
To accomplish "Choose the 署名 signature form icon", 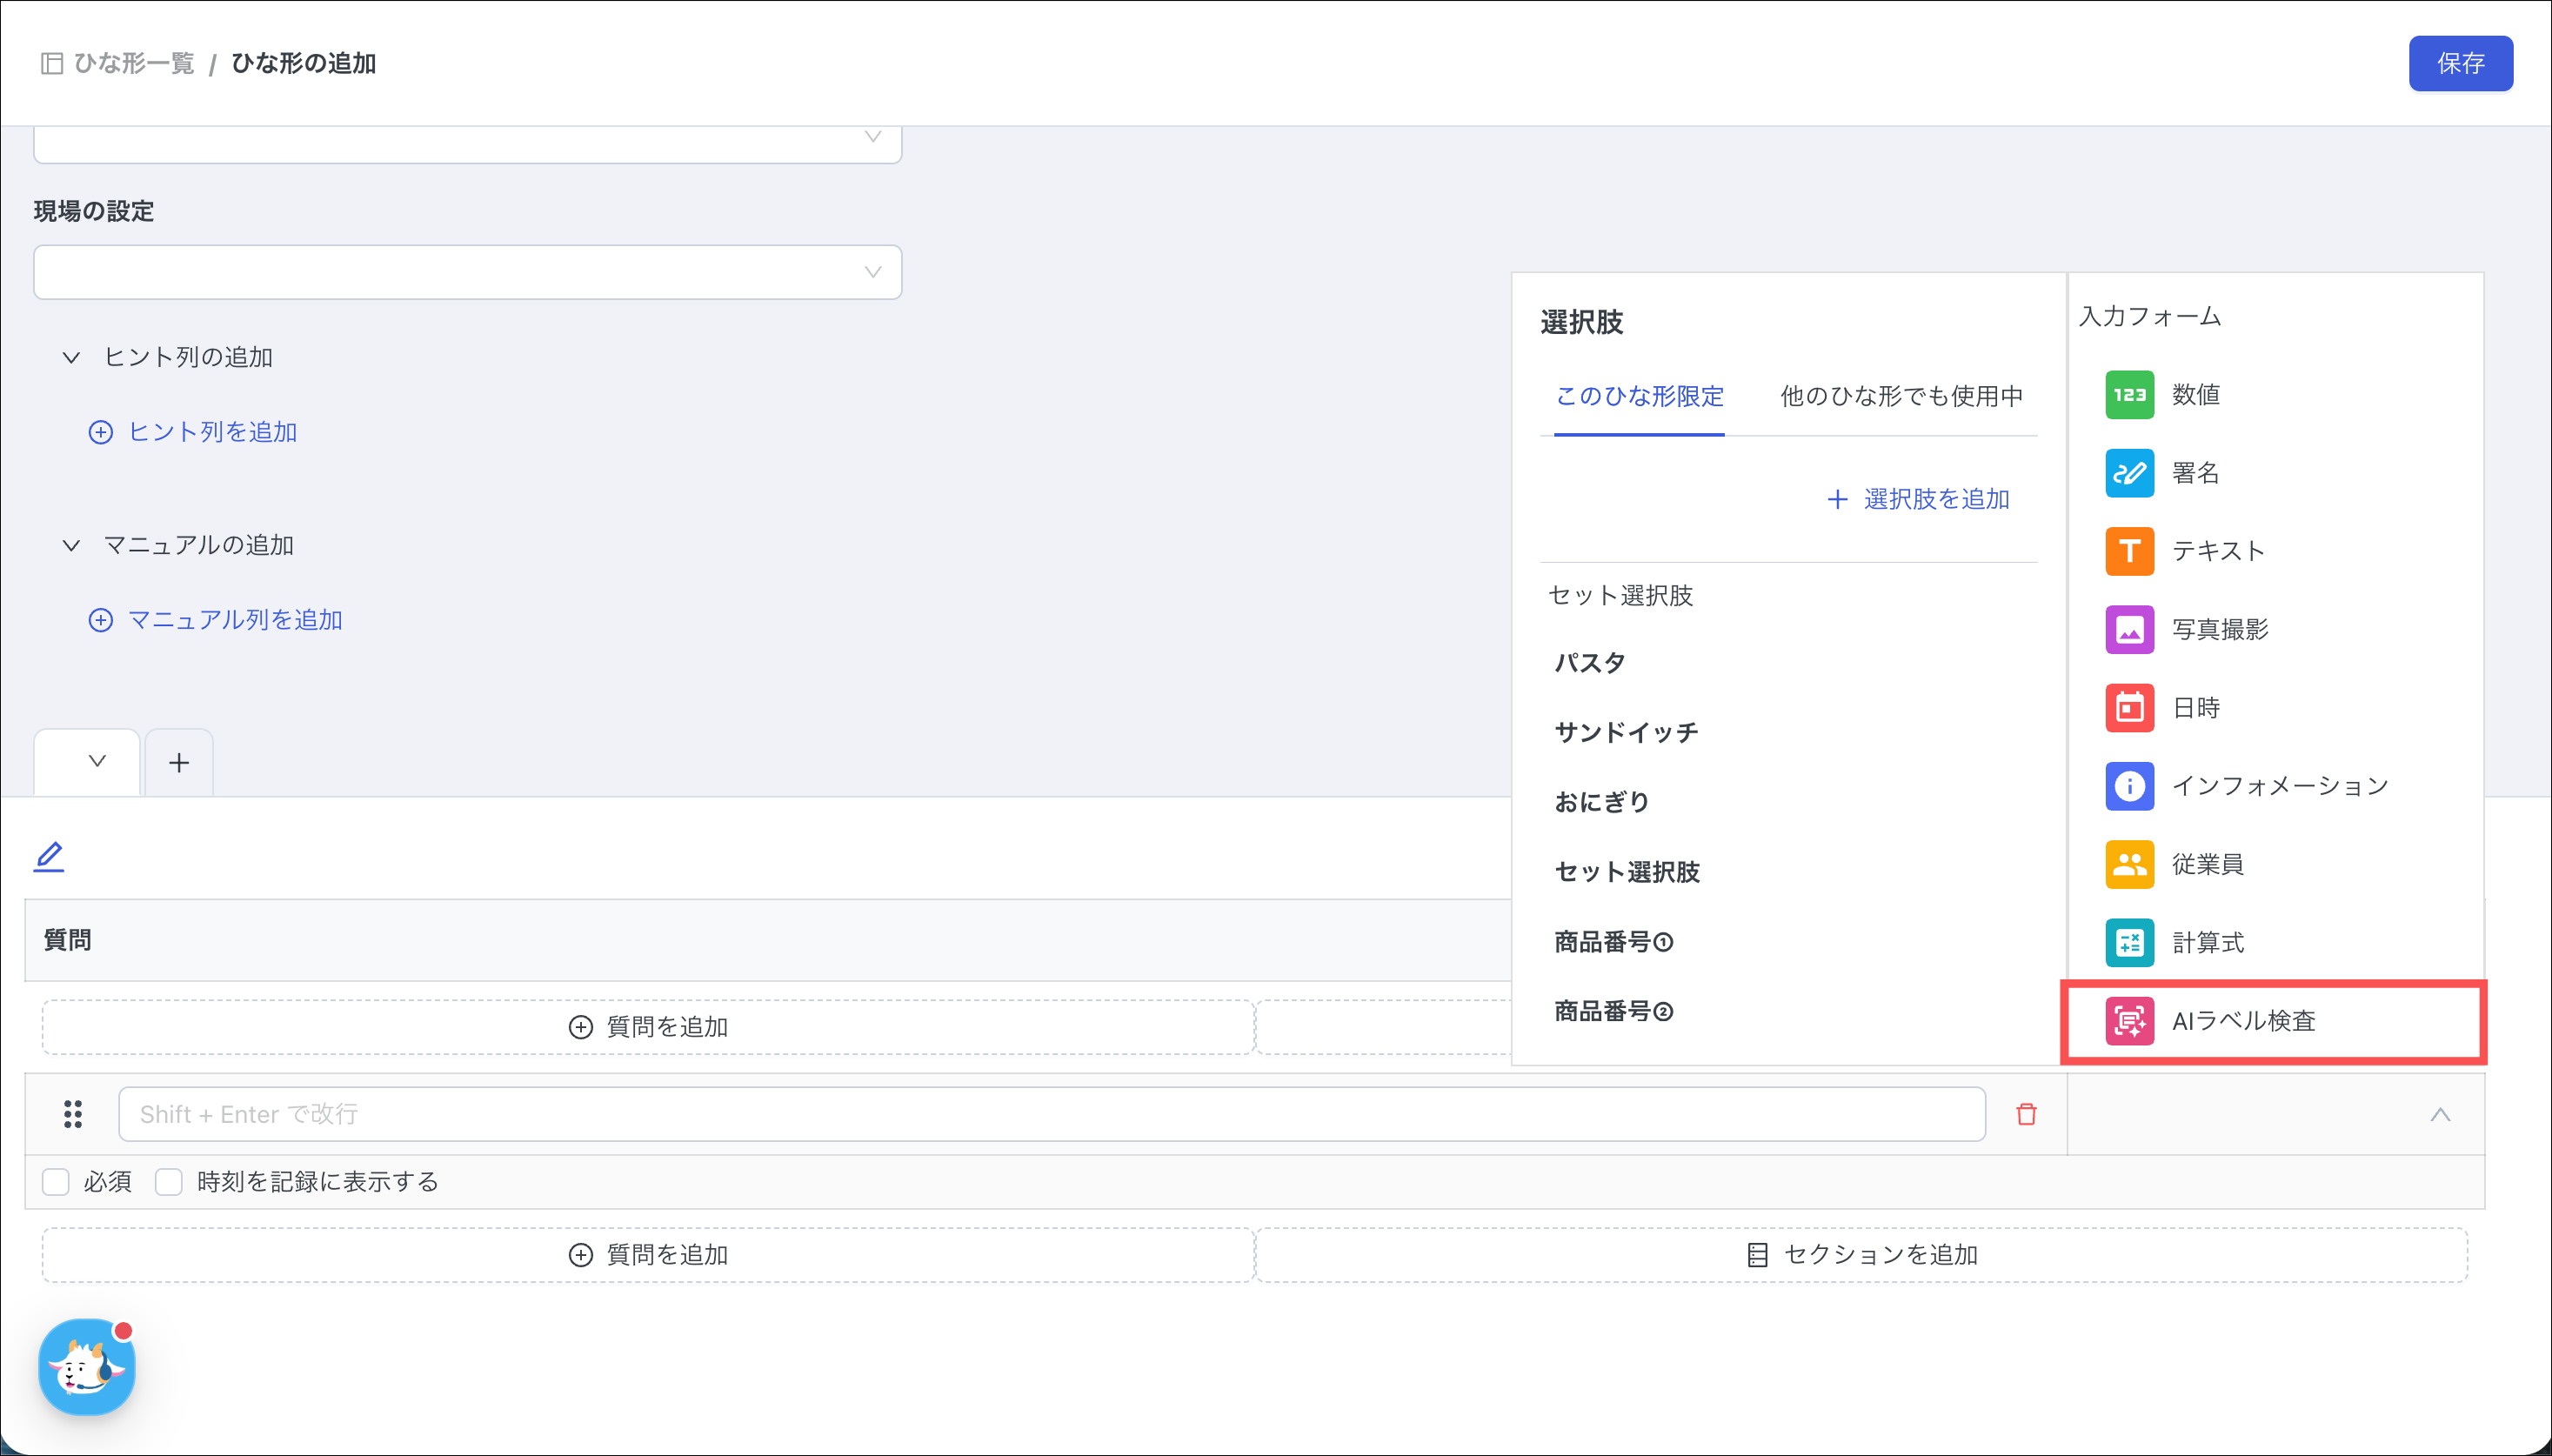I will pos(2129,473).
